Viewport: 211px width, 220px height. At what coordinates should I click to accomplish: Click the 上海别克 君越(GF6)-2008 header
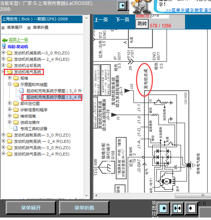coord(42,19)
